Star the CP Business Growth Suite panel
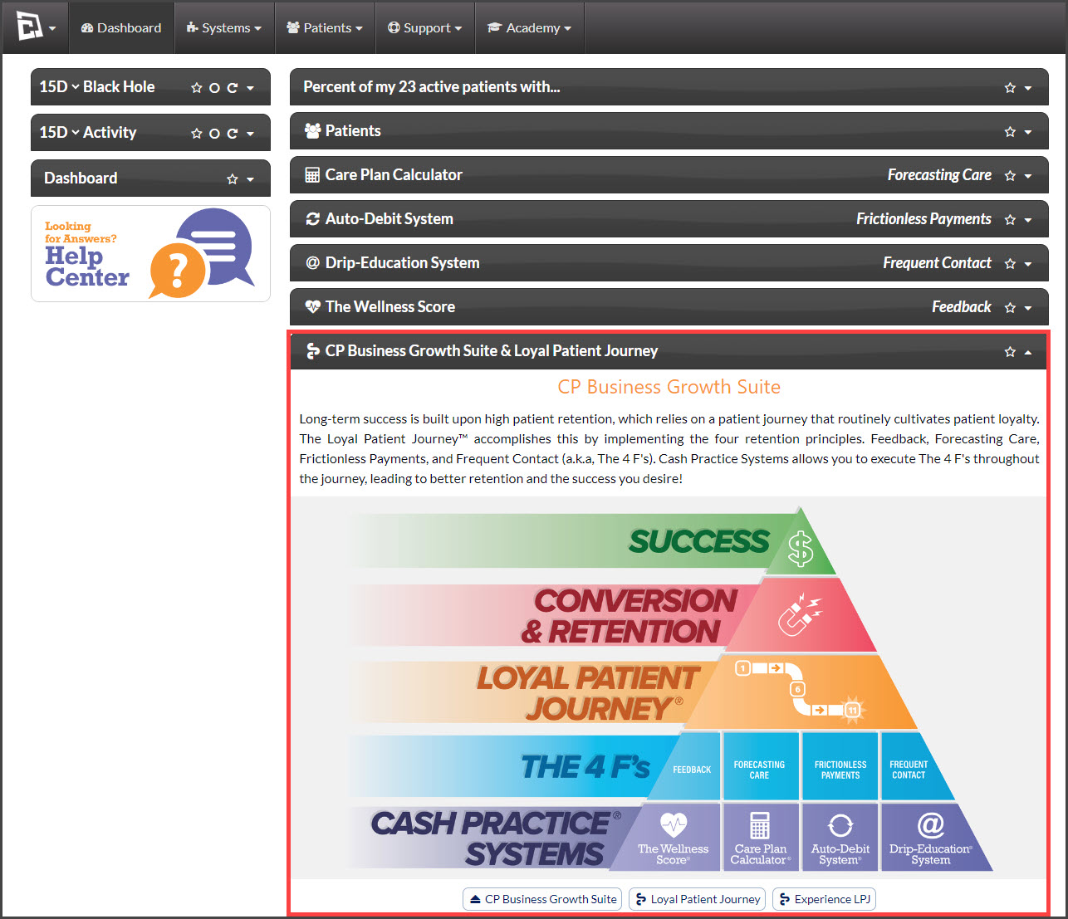 point(1010,352)
